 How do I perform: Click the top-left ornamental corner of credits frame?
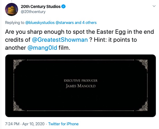point(18,64)
